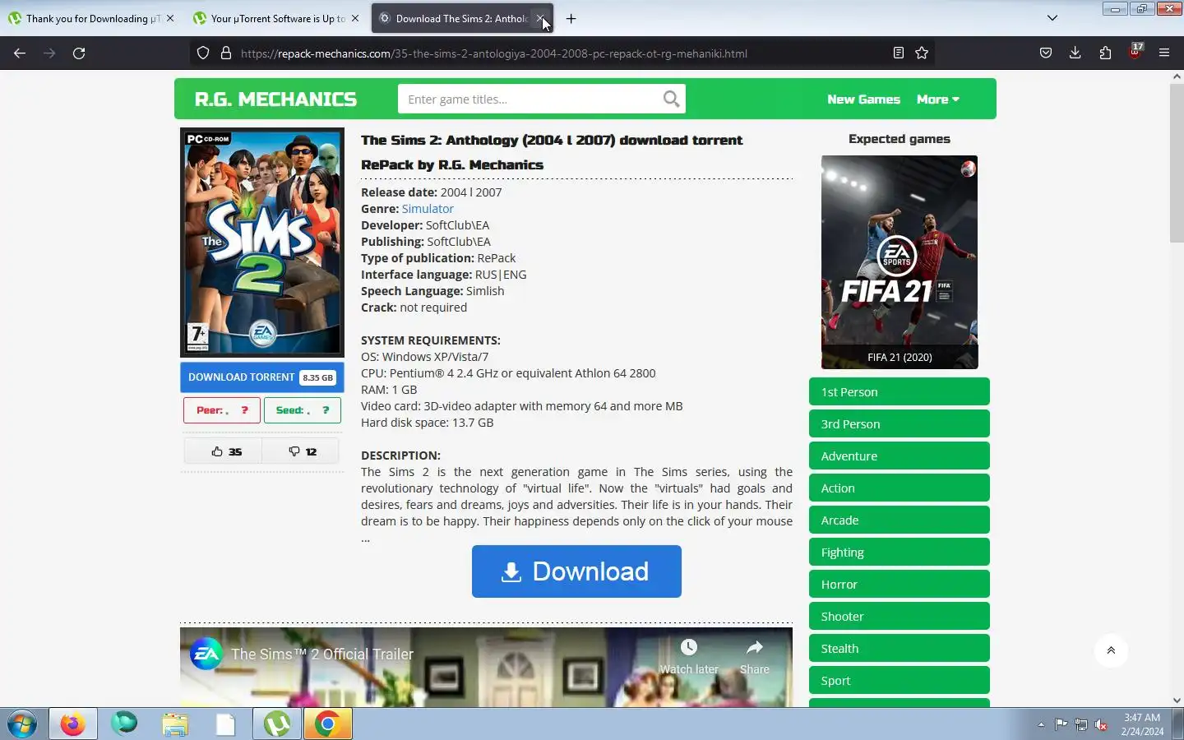Image resolution: width=1184 pixels, height=740 pixels.
Task: Click the scrollbar down arrow
Action: (1177, 701)
